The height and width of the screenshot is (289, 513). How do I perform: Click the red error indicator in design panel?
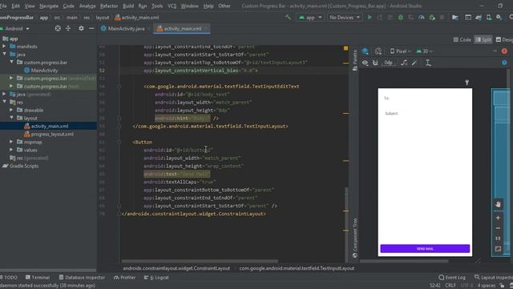504,51
